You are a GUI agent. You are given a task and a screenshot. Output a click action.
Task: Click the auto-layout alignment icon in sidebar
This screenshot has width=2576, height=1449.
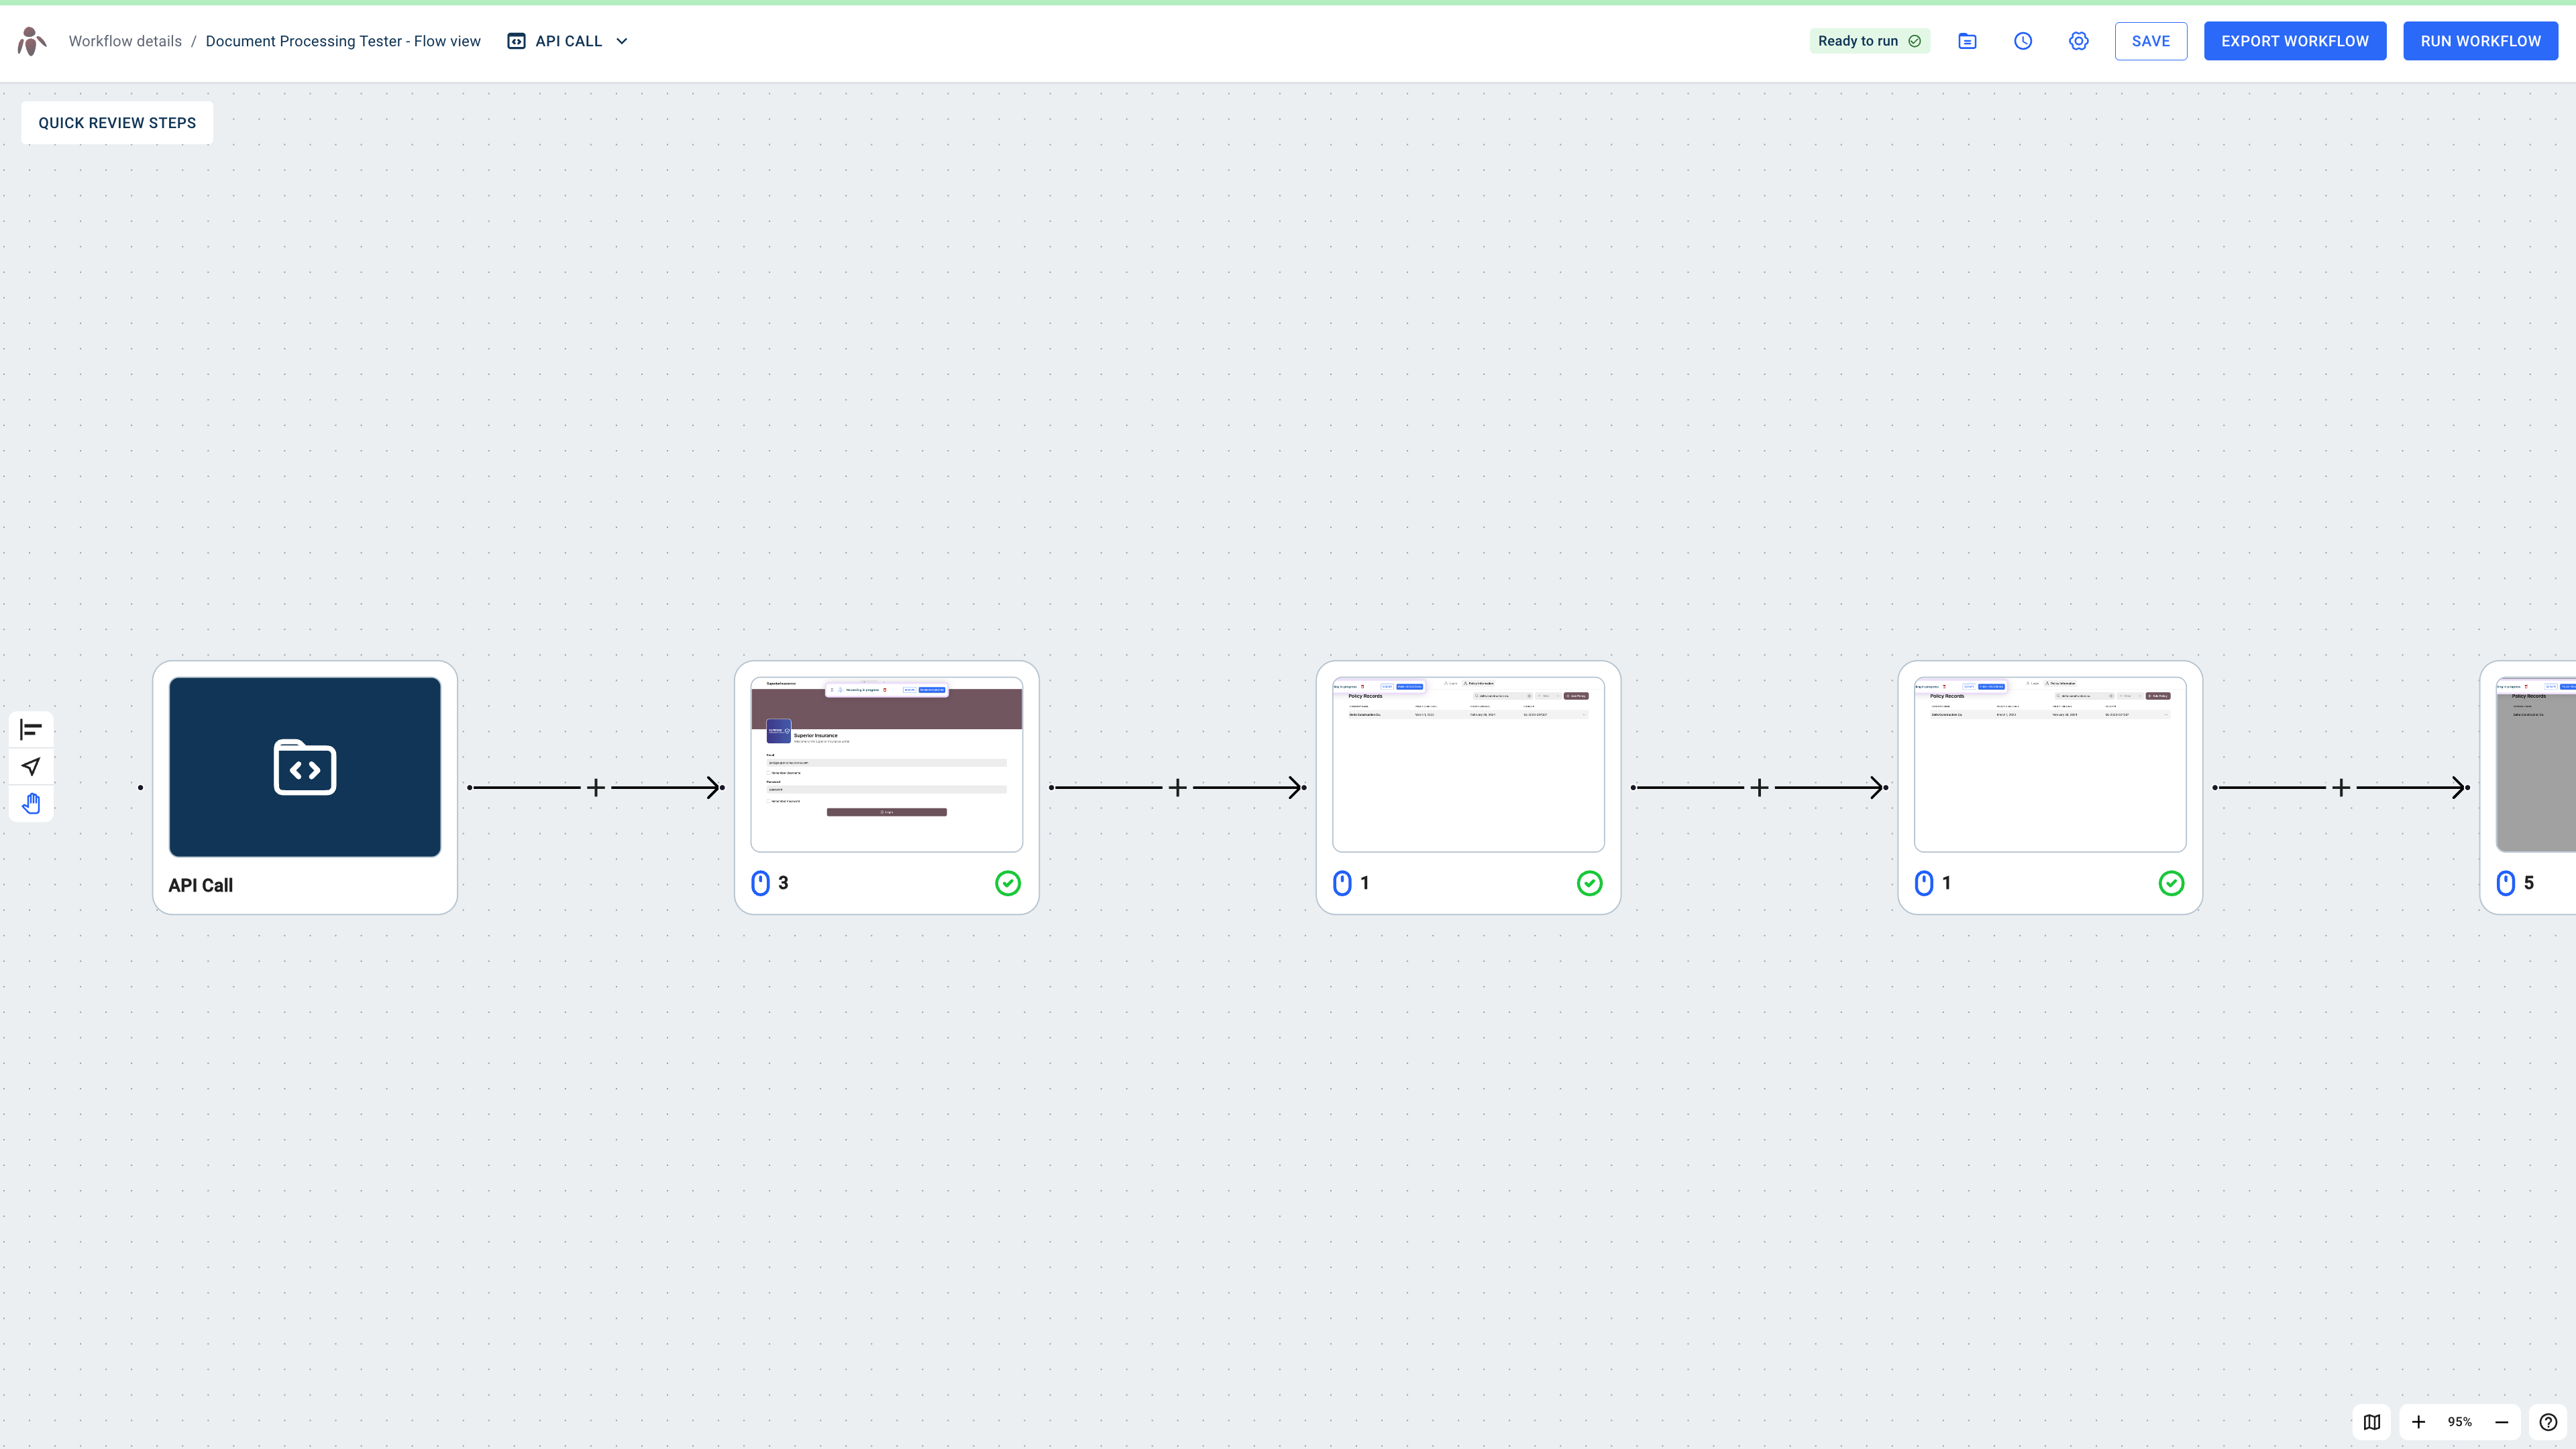pos(31,730)
